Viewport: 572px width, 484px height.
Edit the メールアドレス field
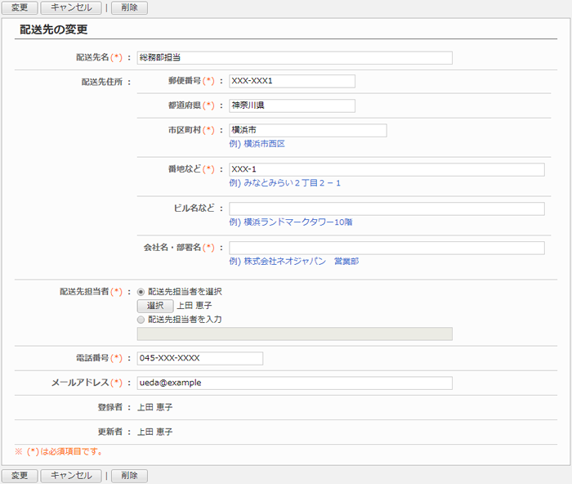[294, 383]
